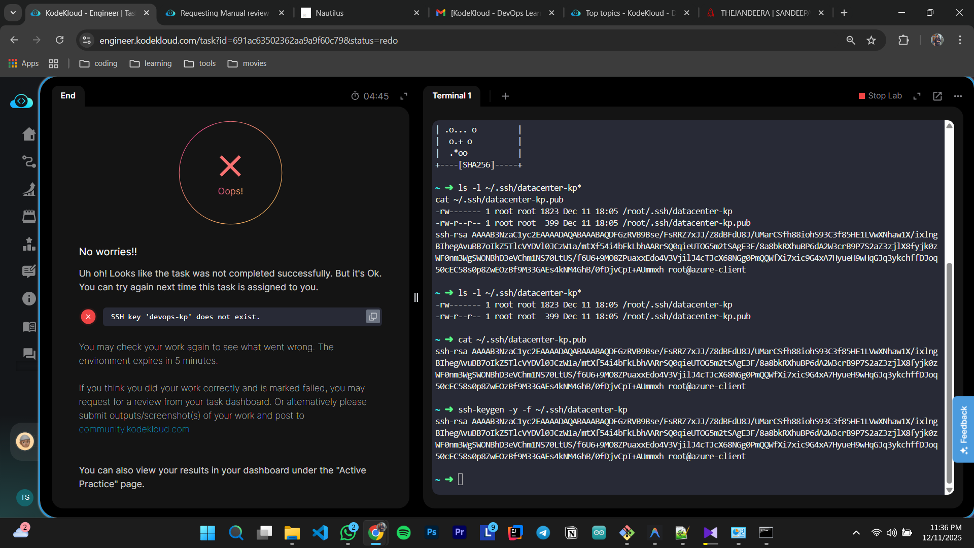Open the browser tab search dropdown
Screen dimensions: 974x548
[x=13, y=13]
